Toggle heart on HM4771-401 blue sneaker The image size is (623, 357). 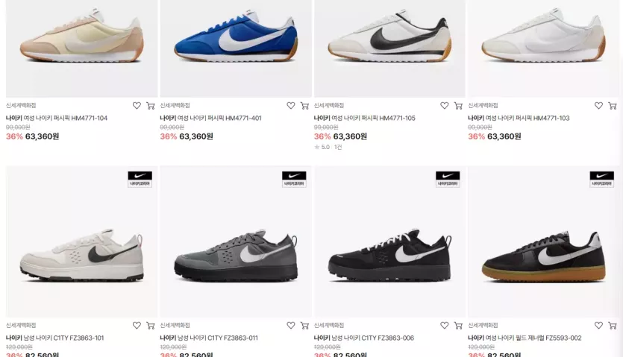point(291,106)
